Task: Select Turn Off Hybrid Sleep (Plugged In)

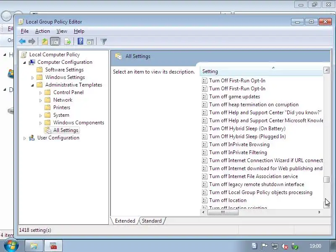Action: [x=247, y=136]
